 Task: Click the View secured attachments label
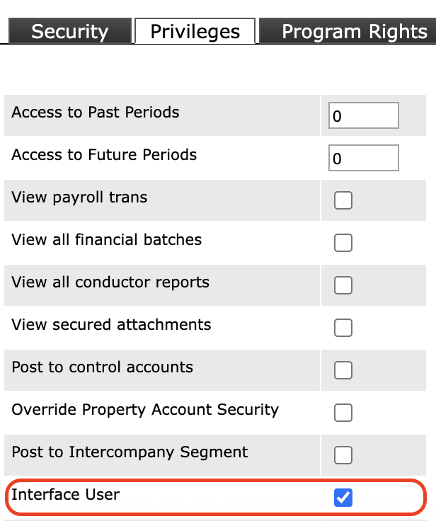click(x=111, y=325)
